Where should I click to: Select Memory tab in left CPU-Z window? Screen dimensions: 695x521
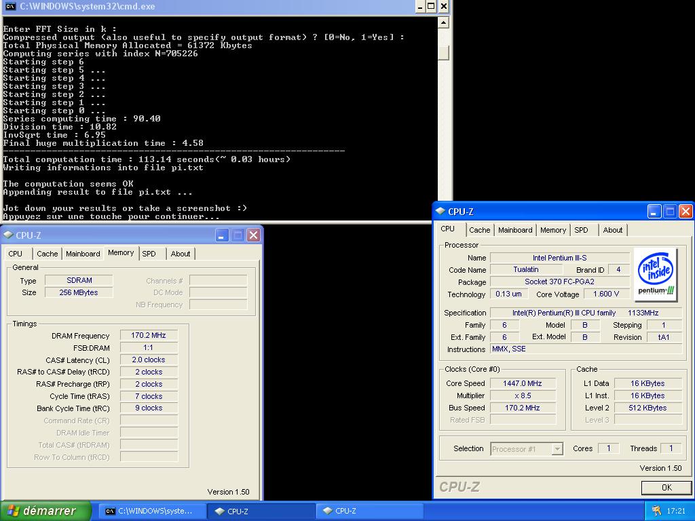pos(121,252)
